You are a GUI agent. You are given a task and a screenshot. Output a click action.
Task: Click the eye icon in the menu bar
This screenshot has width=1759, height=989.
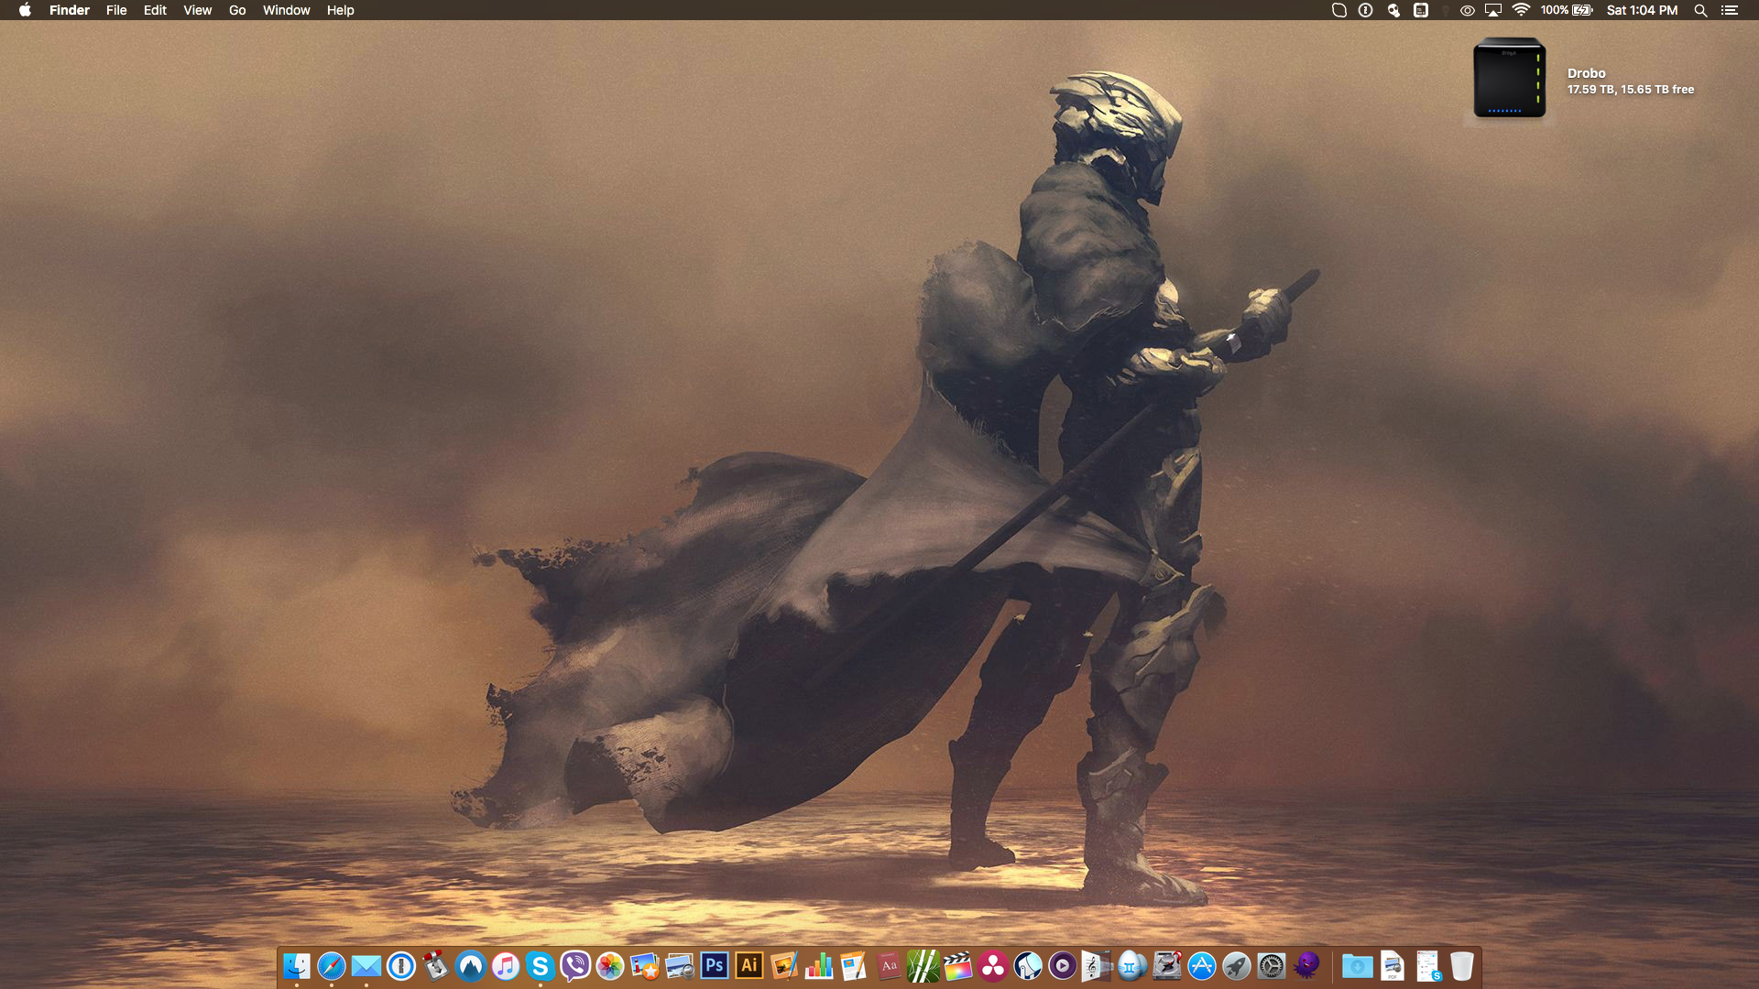click(x=1467, y=10)
